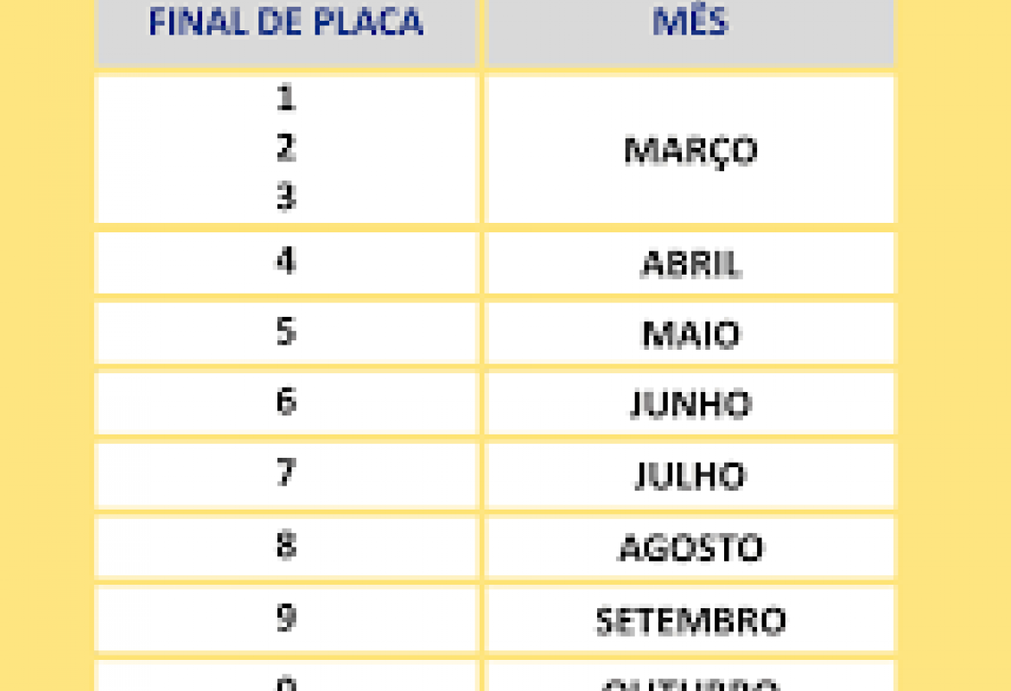Image resolution: width=1011 pixels, height=691 pixels.
Task: Click the JULHO month cell
Action: click(x=690, y=476)
